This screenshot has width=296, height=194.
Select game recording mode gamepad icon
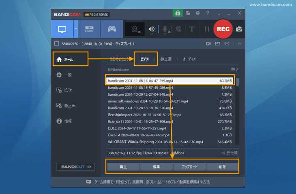(x=112, y=29)
